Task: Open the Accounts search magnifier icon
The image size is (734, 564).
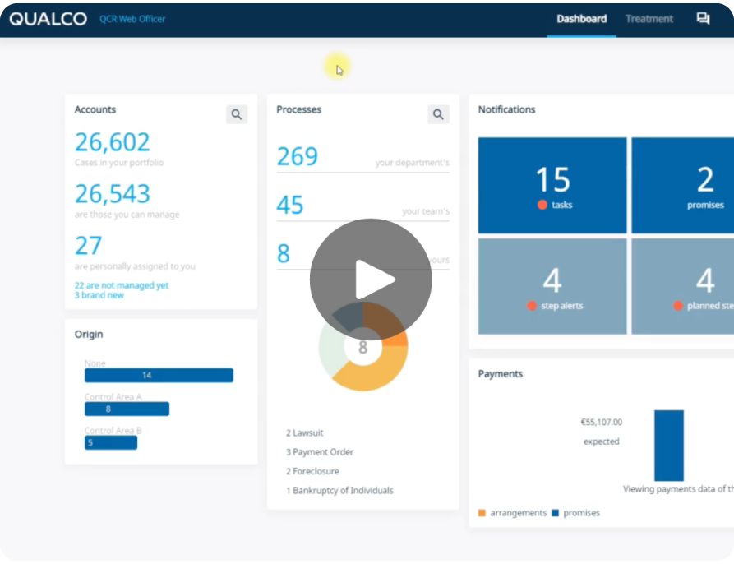Action: [237, 114]
